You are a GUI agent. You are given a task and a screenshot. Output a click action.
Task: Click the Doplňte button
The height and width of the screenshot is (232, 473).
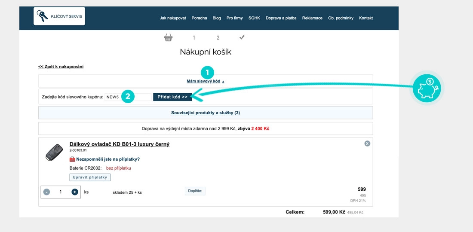point(195,191)
